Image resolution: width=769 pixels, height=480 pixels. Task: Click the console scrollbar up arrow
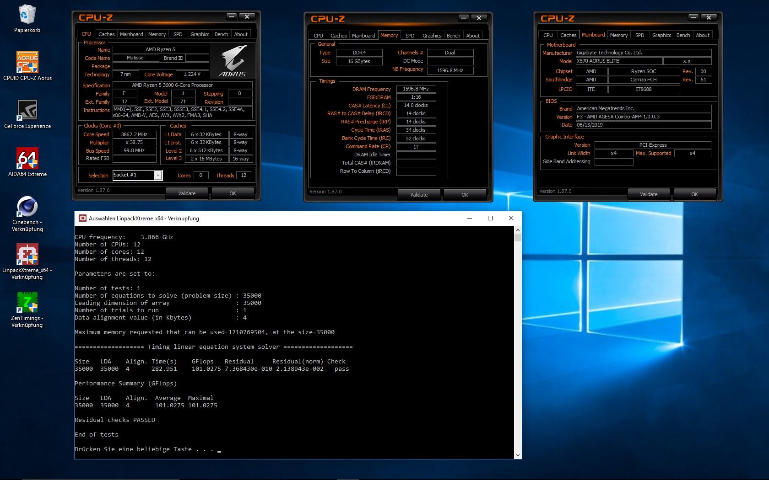518,230
